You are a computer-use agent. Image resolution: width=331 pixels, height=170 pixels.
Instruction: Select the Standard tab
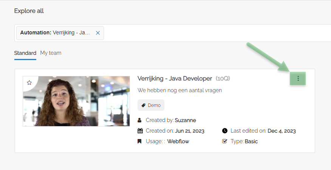(x=25, y=53)
